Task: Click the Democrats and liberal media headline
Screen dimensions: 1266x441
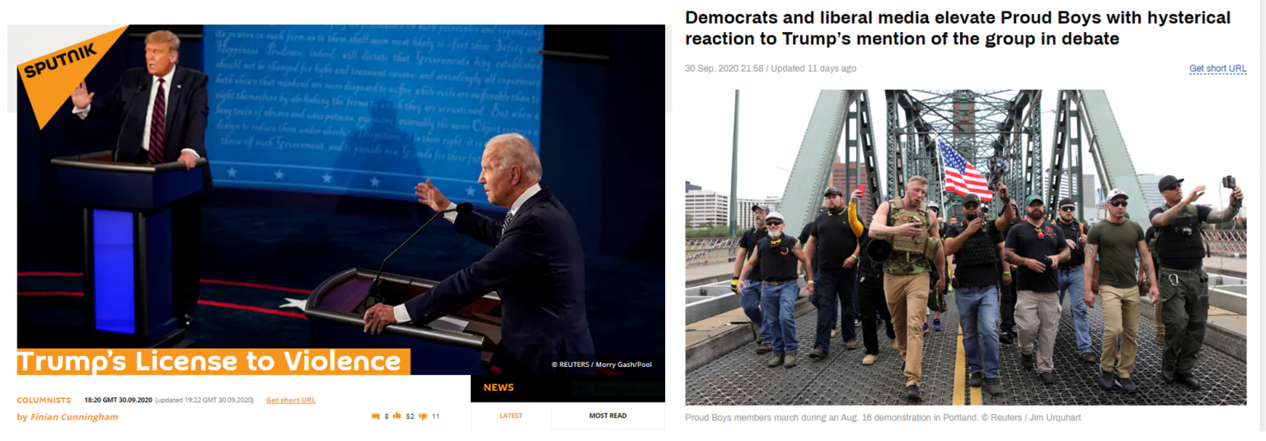Action: coord(958,28)
